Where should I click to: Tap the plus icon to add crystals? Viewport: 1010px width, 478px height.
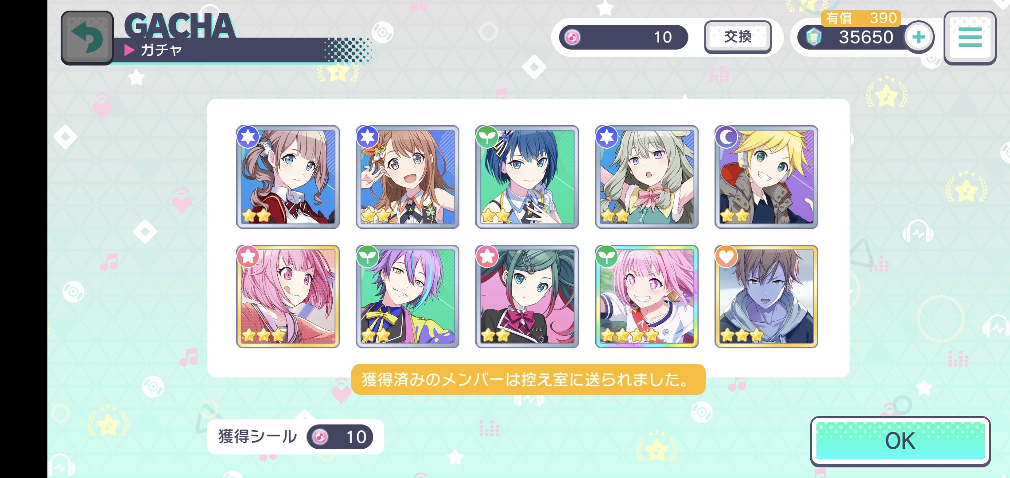(x=918, y=37)
